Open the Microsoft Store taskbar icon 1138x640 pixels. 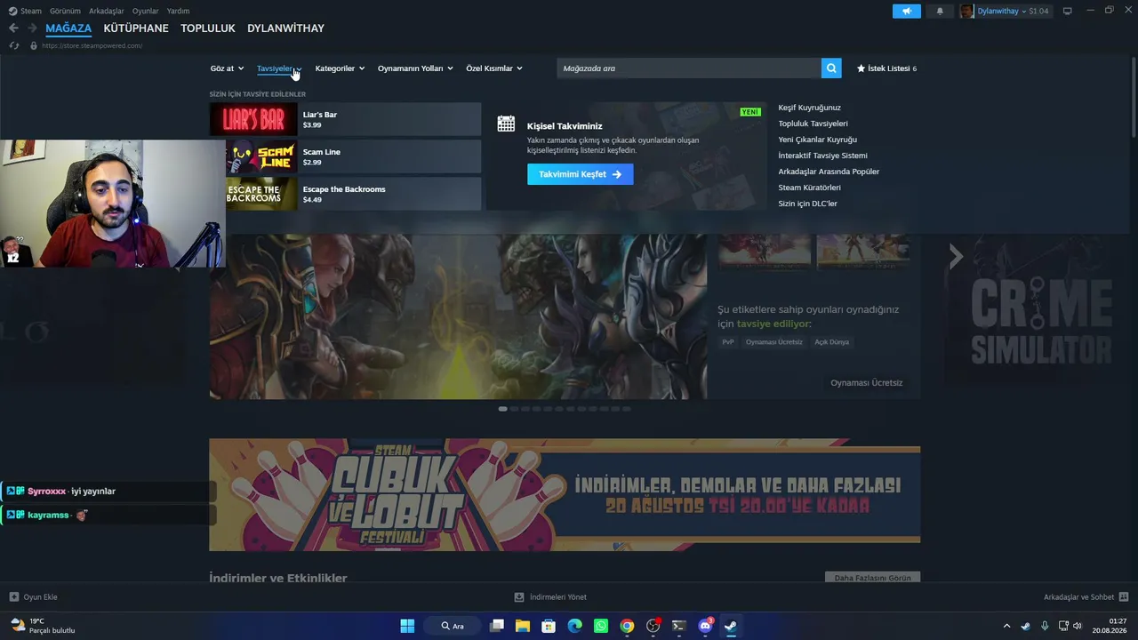[549, 626]
